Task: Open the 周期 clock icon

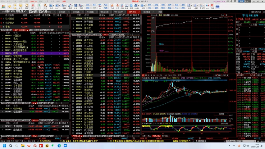Action: click(x=63, y=6)
